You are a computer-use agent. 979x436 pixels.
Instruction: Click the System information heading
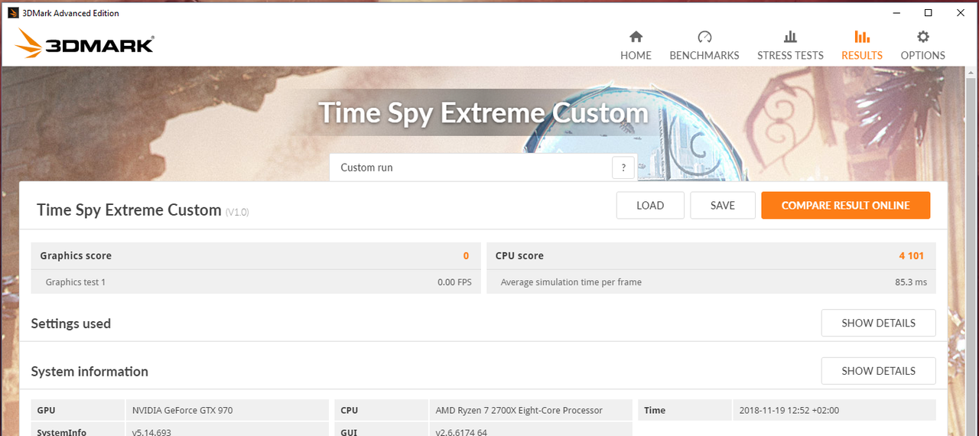coord(89,372)
